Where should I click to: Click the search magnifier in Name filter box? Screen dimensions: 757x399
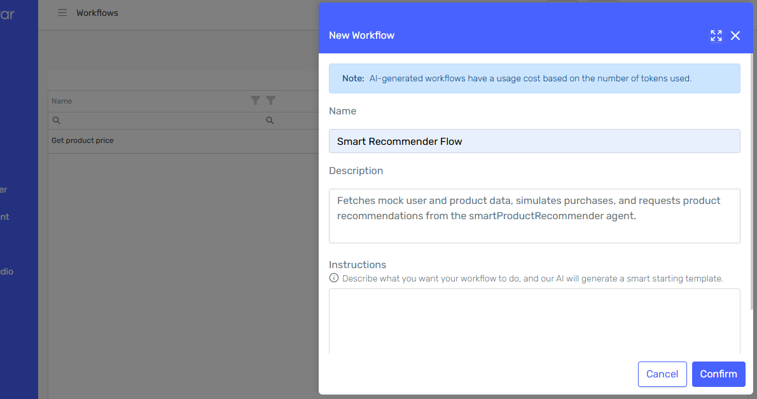tap(56, 119)
